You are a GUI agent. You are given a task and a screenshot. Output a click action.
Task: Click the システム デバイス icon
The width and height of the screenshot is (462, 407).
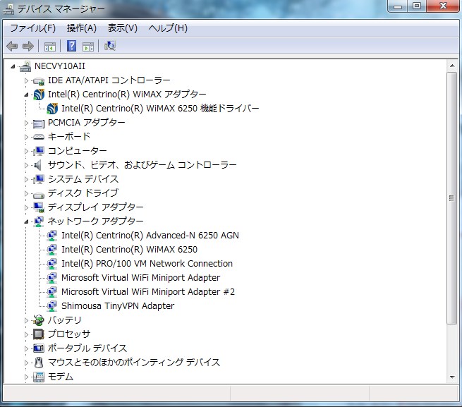(39, 179)
